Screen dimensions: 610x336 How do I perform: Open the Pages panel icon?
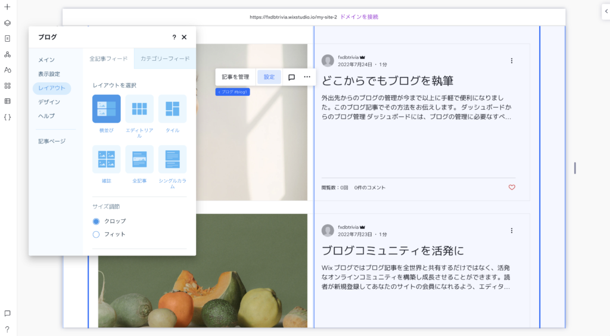point(7,39)
